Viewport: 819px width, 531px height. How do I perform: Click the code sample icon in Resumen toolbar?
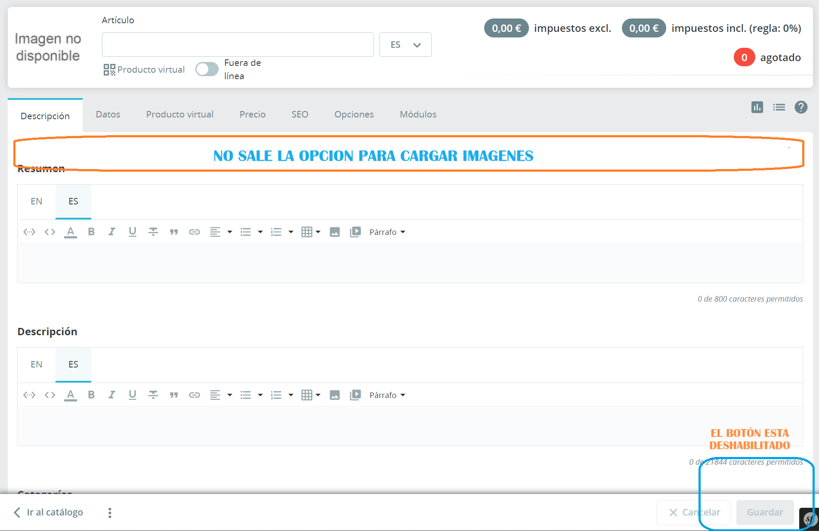pyautogui.click(x=50, y=232)
